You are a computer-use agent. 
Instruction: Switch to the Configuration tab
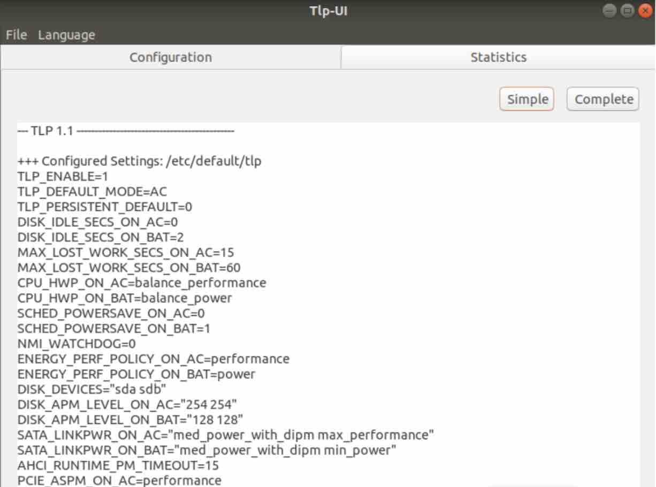[171, 57]
